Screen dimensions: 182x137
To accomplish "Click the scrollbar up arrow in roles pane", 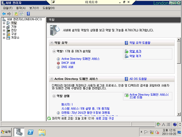I will [x=179, y=40].
